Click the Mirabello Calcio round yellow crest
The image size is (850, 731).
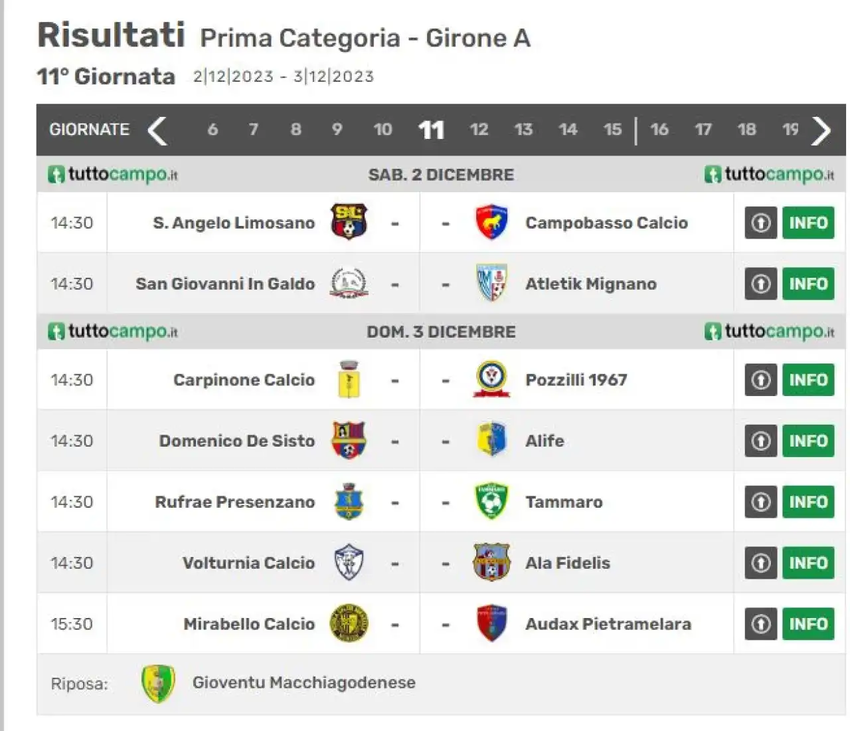(349, 623)
